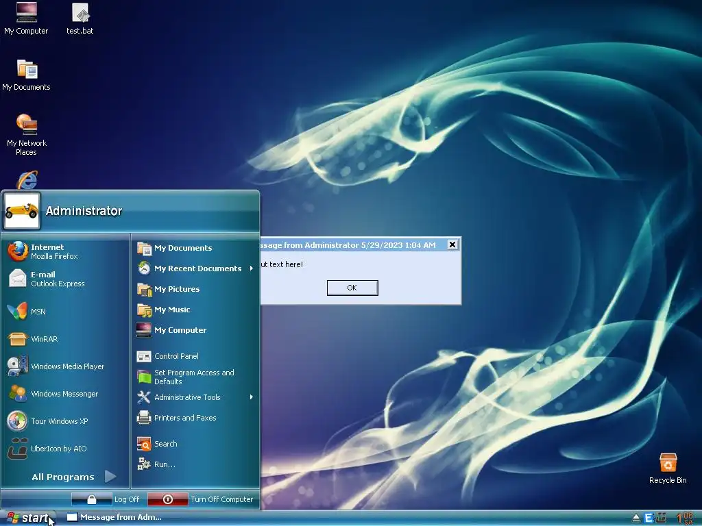The height and width of the screenshot is (526, 702).
Task: Click the Safely Remove Hardware tray icon
Action: pos(636,518)
